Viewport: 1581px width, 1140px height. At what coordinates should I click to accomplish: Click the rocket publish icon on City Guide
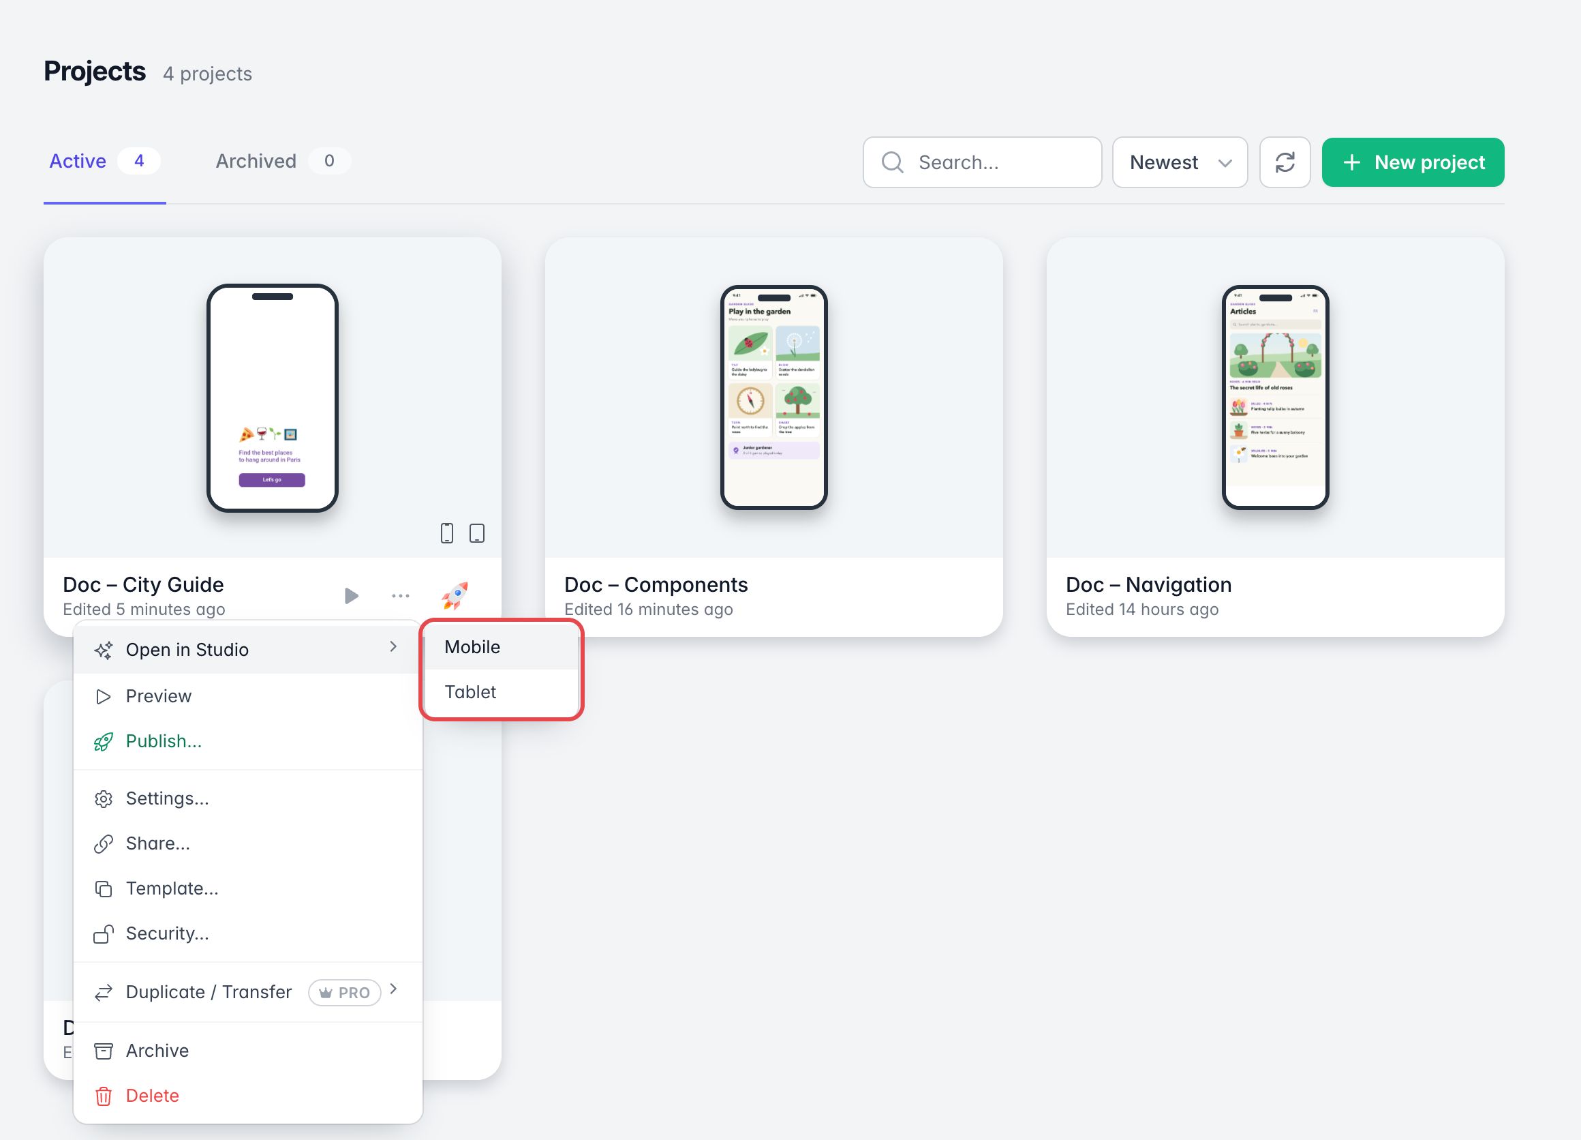coord(455,595)
